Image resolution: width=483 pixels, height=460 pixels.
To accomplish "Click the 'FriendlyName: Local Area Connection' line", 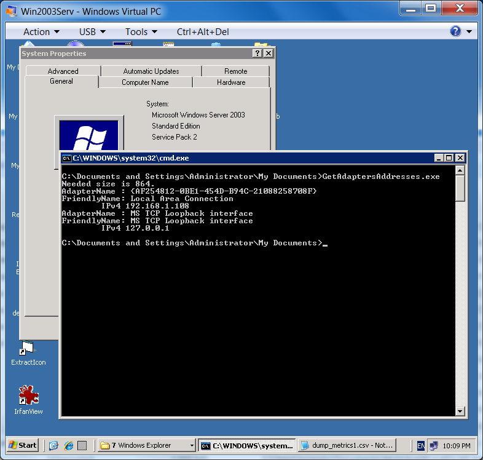I will pyautogui.click(x=147, y=199).
